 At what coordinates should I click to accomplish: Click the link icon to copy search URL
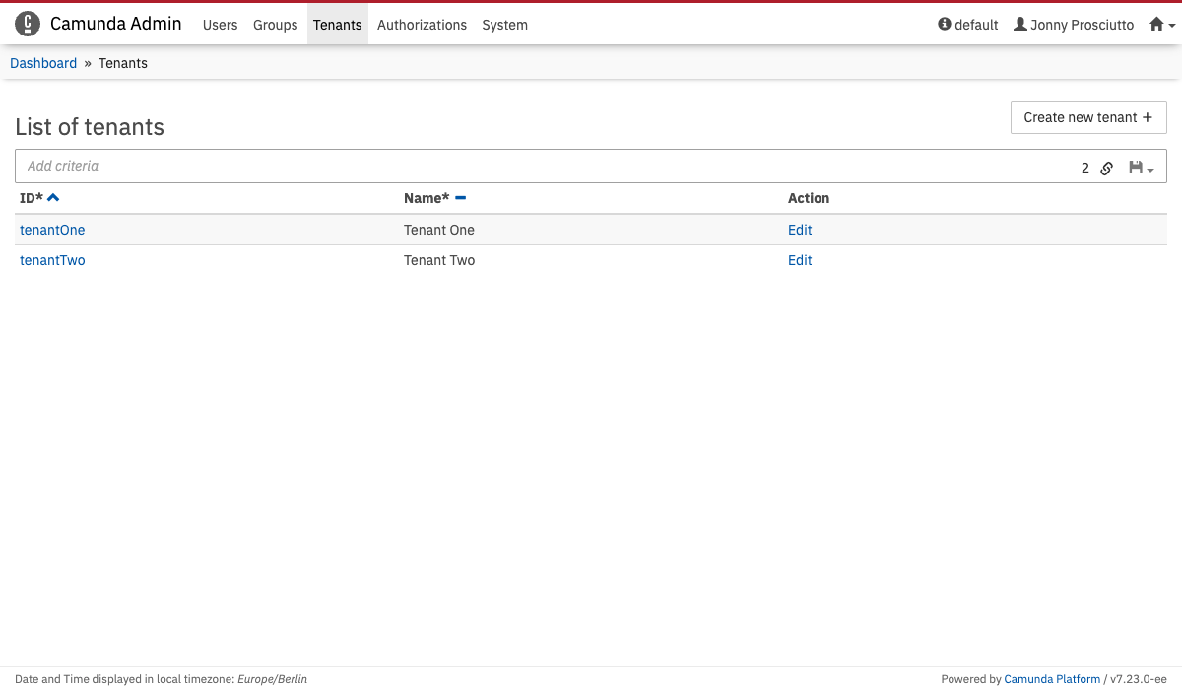1106,168
